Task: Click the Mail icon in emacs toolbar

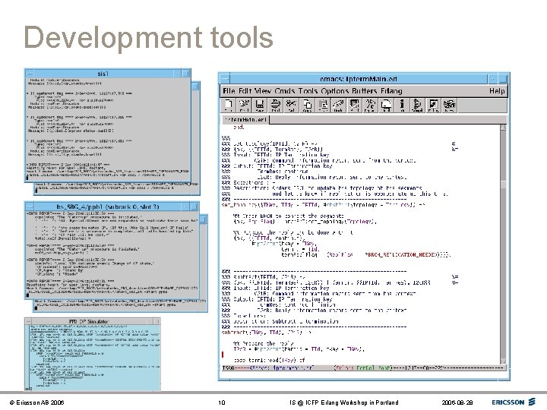Action: point(386,105)
